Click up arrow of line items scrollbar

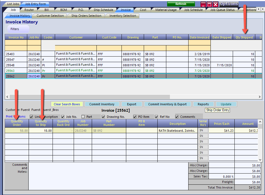coord(260,122)
